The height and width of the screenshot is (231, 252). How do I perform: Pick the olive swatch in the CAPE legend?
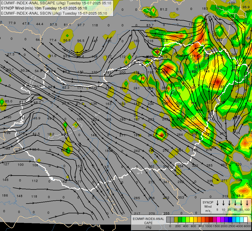coord(176,219)
